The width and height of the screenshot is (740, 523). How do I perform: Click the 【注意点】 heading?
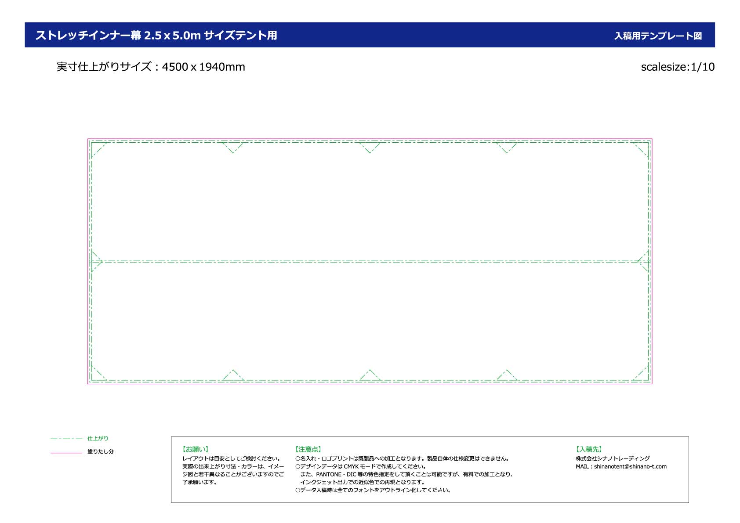(308, 449)
